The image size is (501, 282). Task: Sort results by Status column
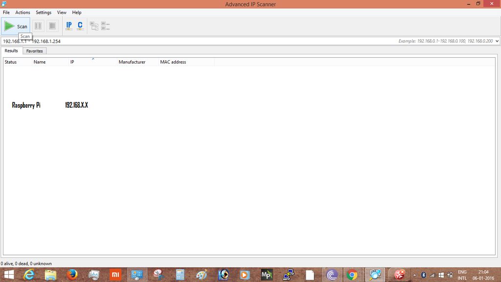point(18,62)
